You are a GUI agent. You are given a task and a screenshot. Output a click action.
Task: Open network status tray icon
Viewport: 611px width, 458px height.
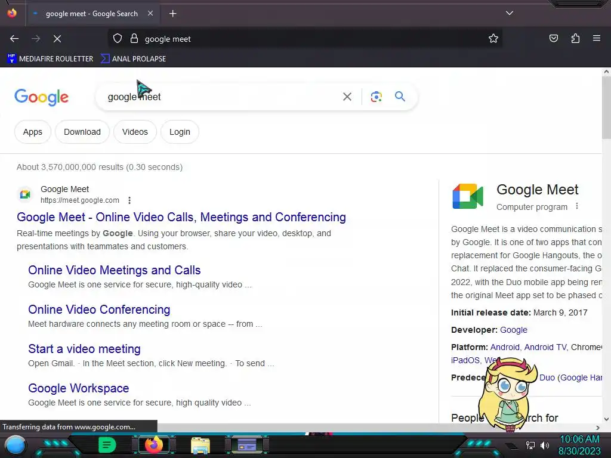click(x=530, y=445)
